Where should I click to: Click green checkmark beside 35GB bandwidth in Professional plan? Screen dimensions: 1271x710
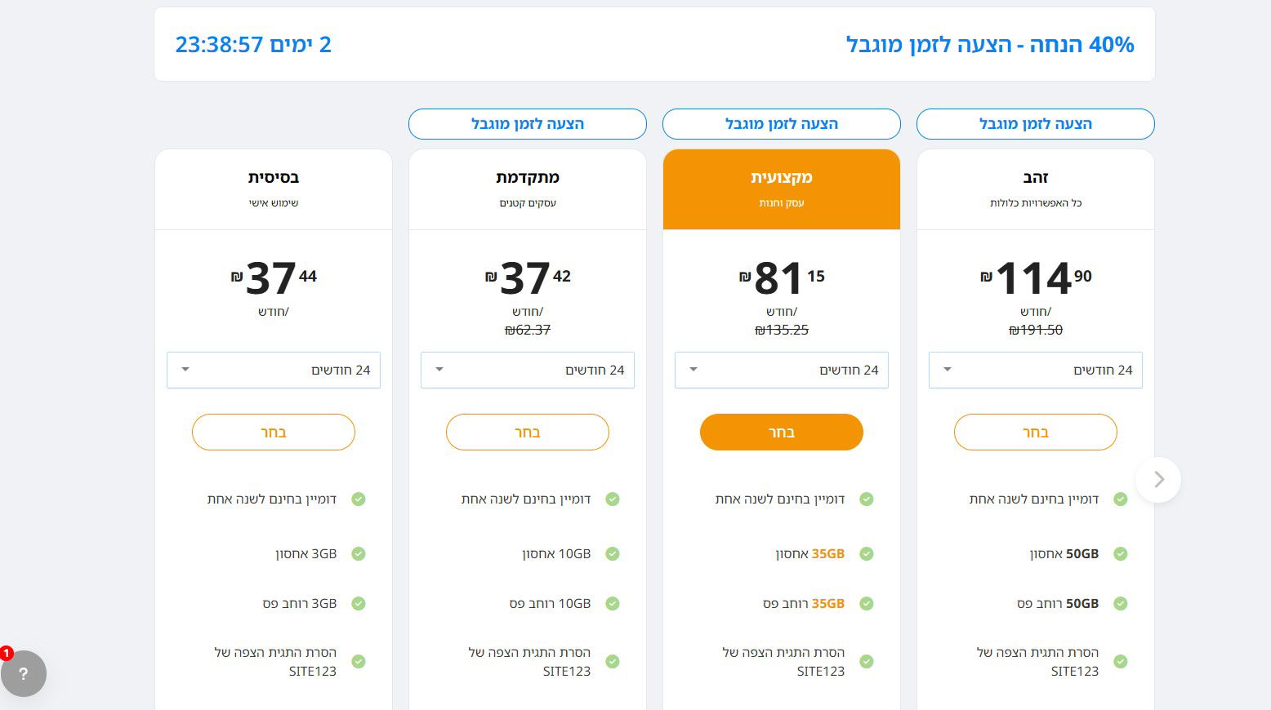(867, 604)
